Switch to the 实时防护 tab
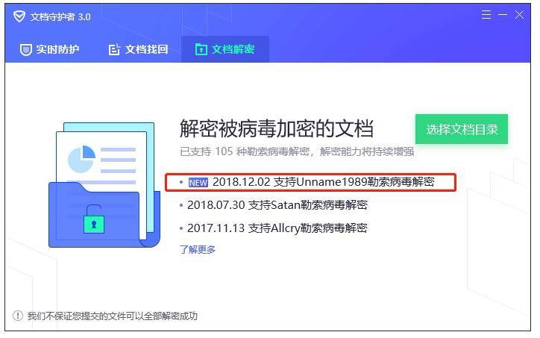Image resolution: width=540 pixels, height=338 pixels. (49, 49)
